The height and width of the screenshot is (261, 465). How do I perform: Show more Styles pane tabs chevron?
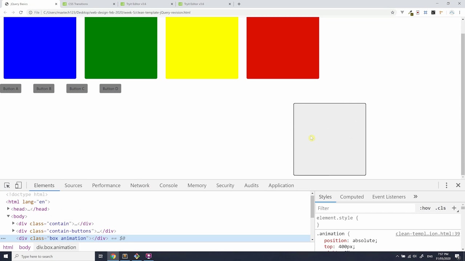click(415, 196)
